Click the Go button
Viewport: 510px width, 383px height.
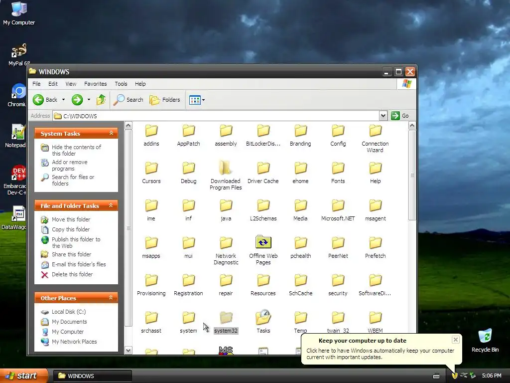tap(400, 116)
